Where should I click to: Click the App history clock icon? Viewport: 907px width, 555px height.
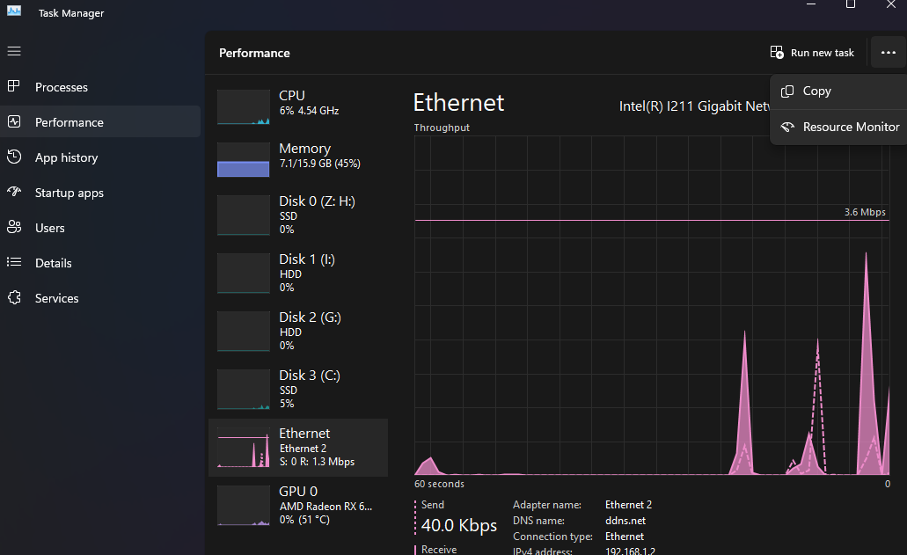coord(14,157)
